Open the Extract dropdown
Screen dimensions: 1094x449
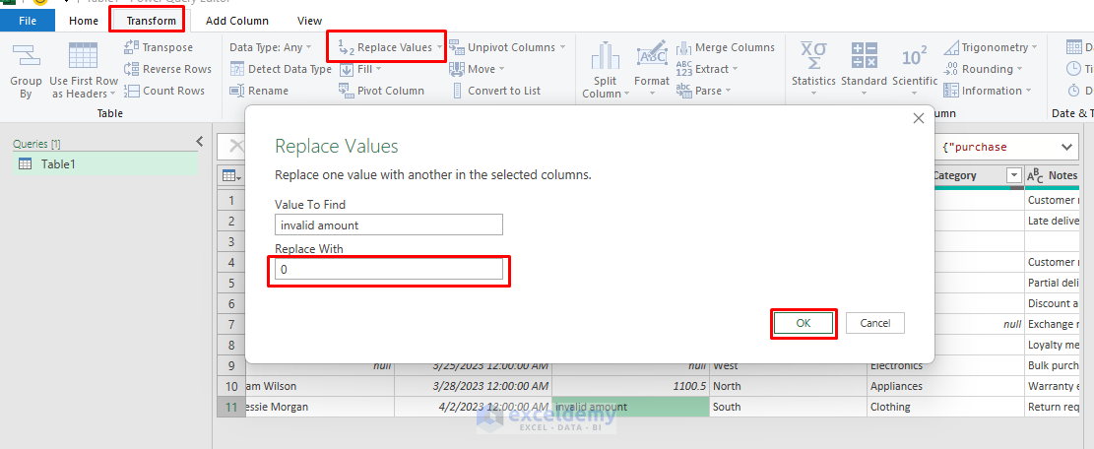point(706,69)
